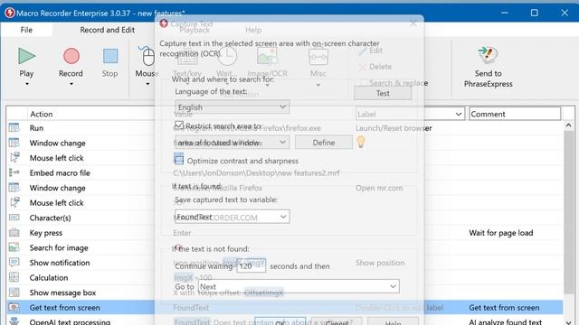Click the Send to PhraseExpress icon
Screen dimensions: 579x325
click(489, 55)
